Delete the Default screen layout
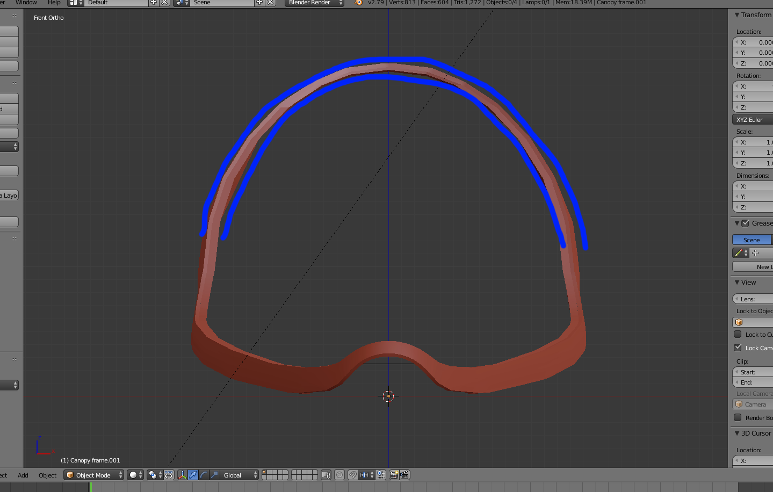Screen dimensions: 773x492 pos(164,3)
